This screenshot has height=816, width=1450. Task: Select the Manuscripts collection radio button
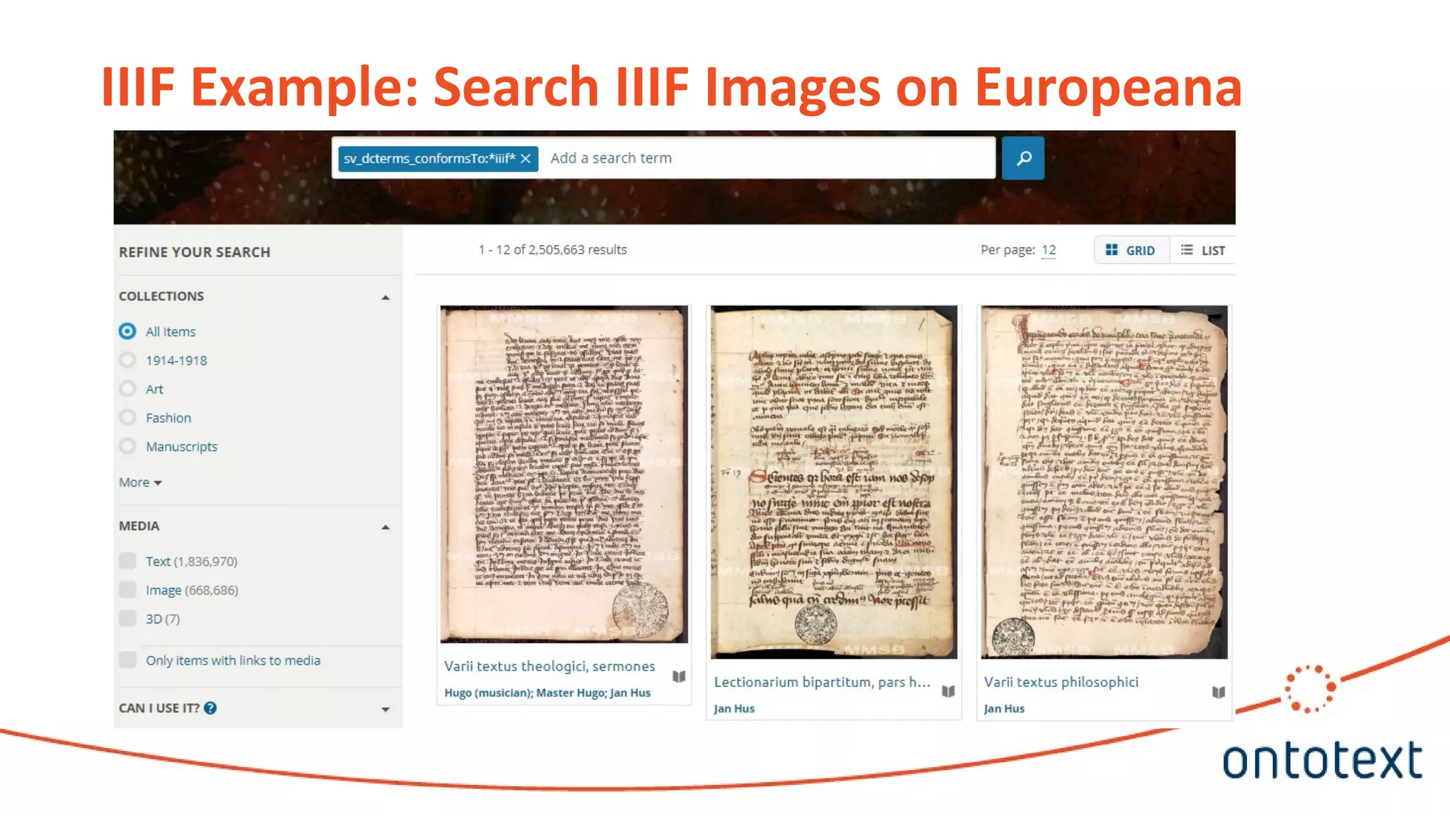click(x=127, y=446)
